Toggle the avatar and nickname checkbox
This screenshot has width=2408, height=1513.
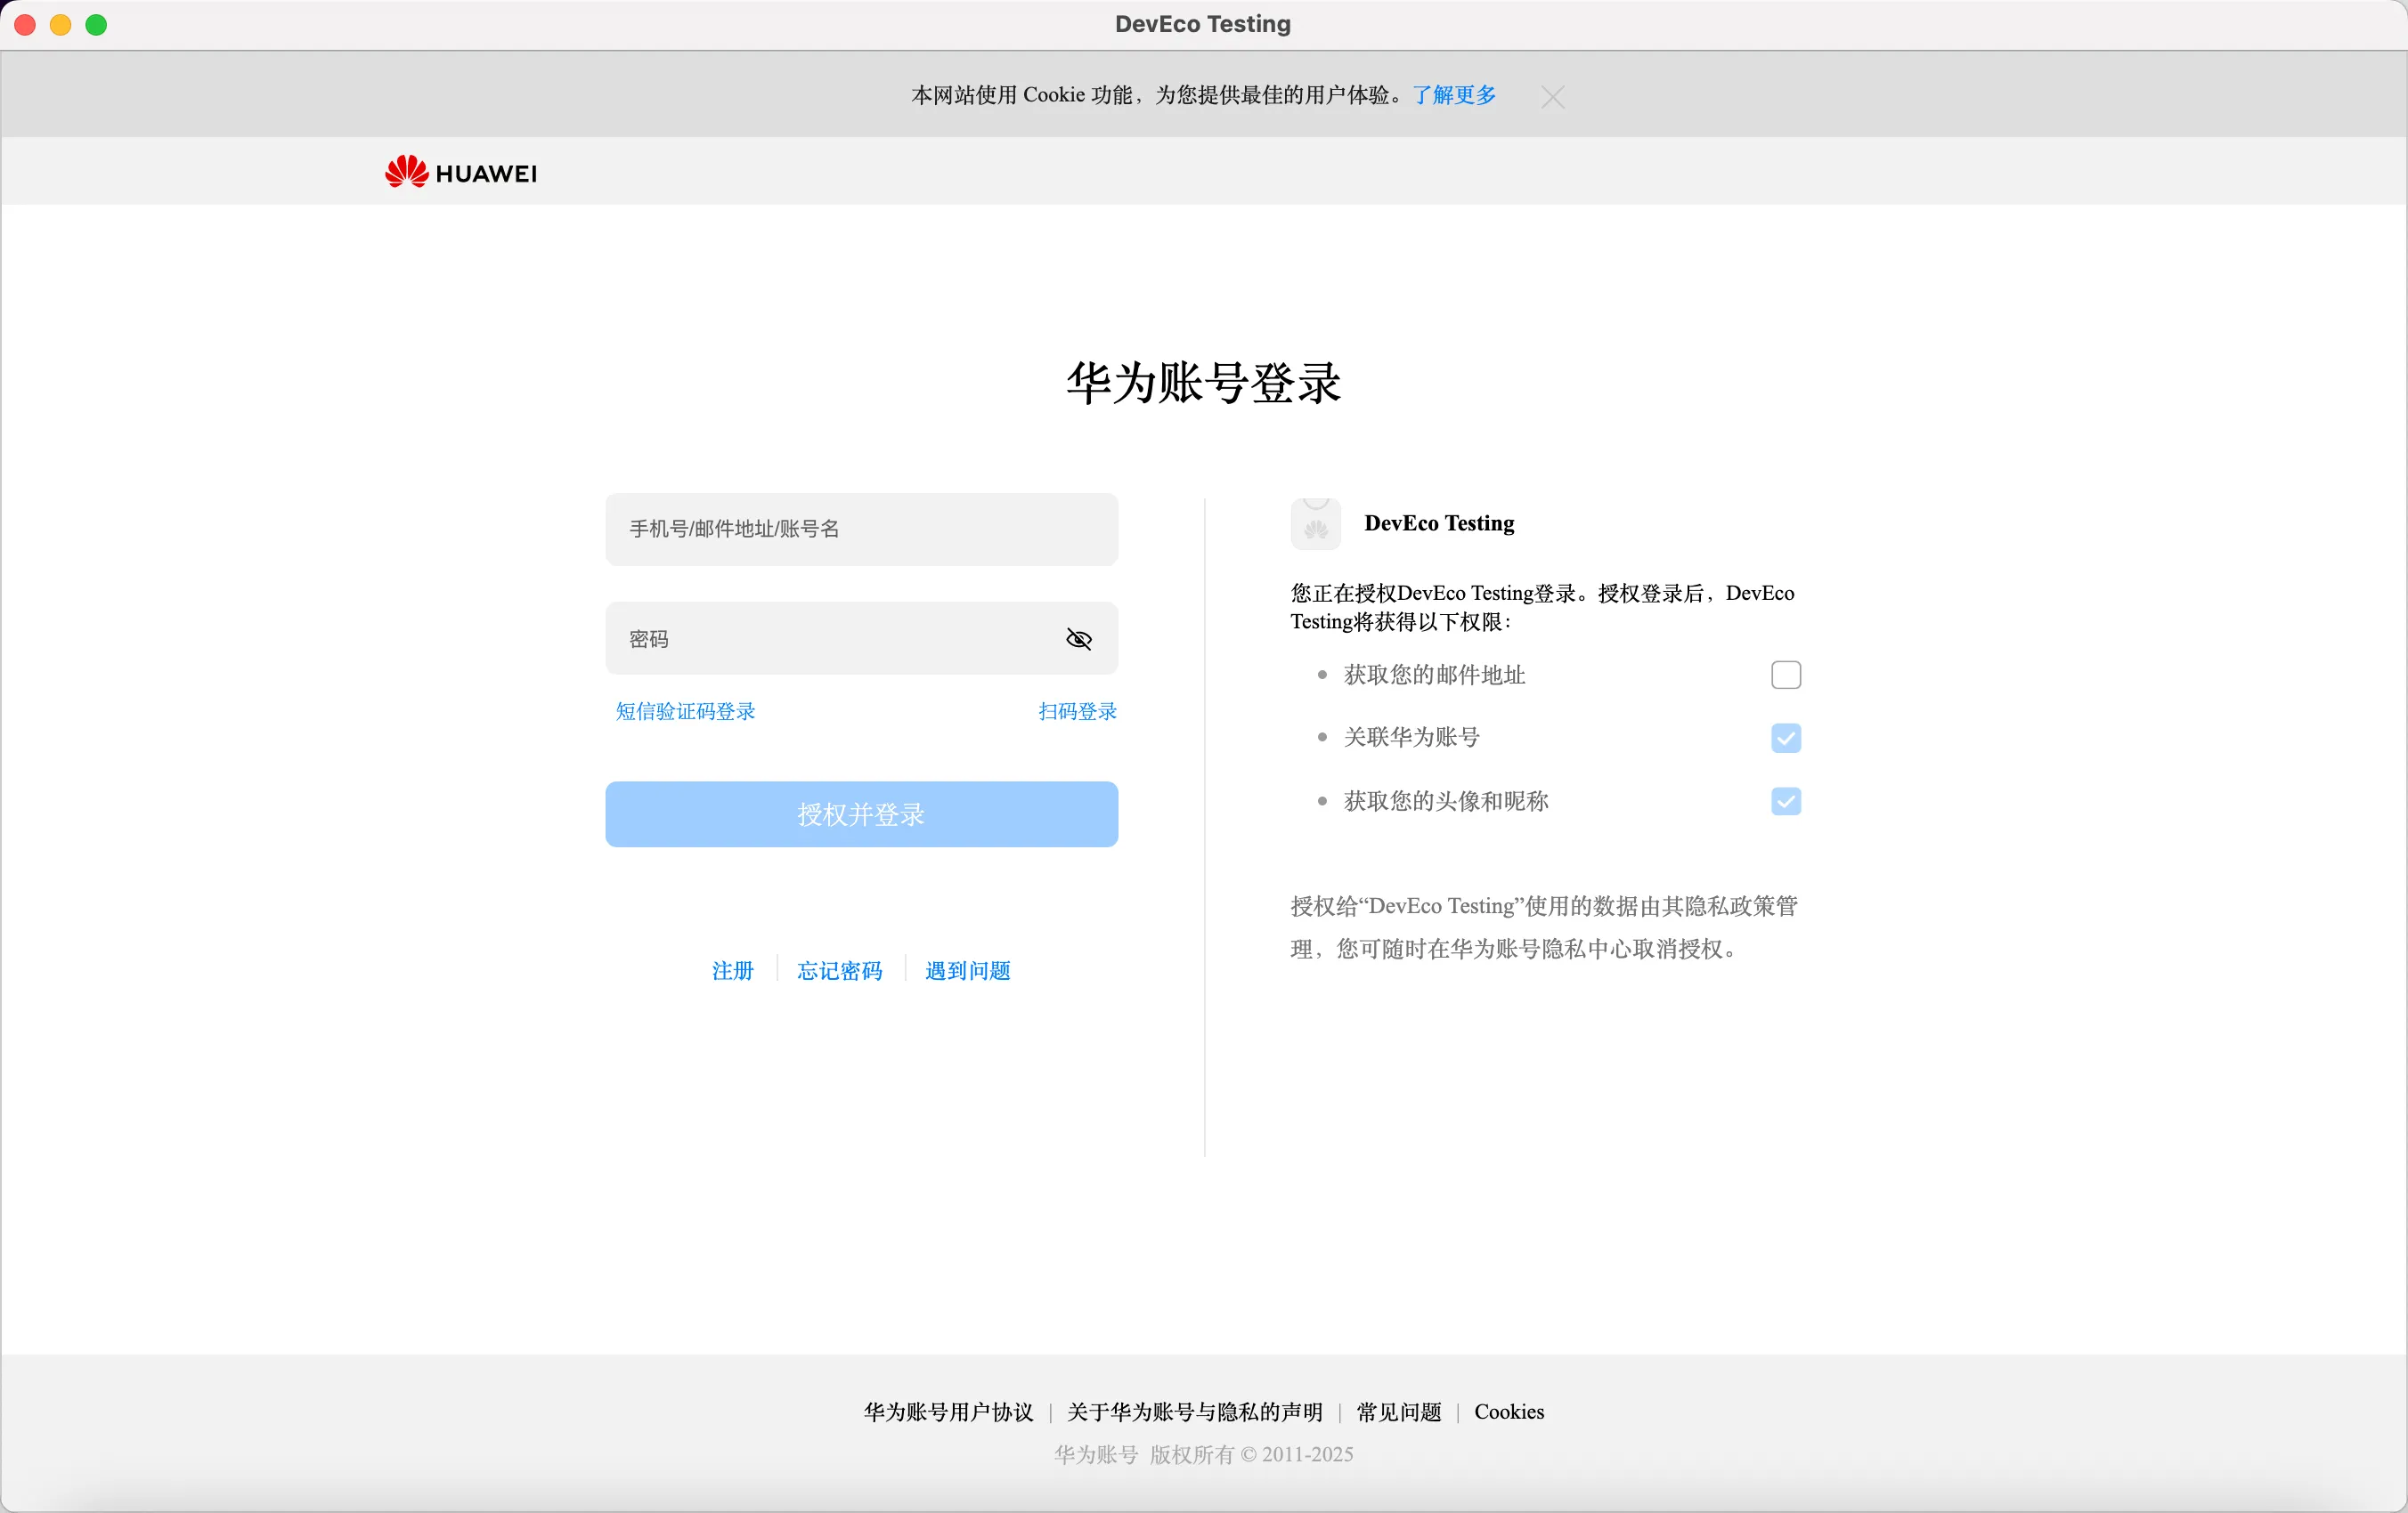(x=1785, y=800)
